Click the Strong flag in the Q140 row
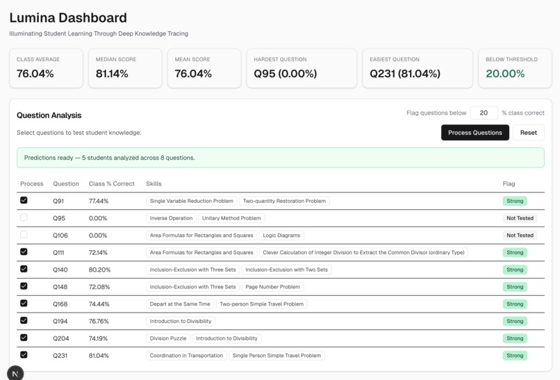Image resolution: width=560 pixels, height=380 pixels. point(515,270)
